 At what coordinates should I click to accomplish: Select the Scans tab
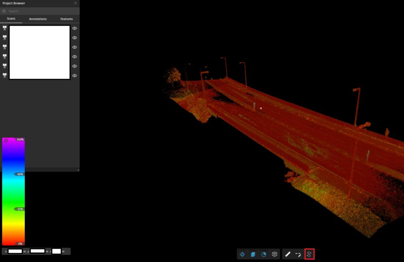click(x=11, y=19)
